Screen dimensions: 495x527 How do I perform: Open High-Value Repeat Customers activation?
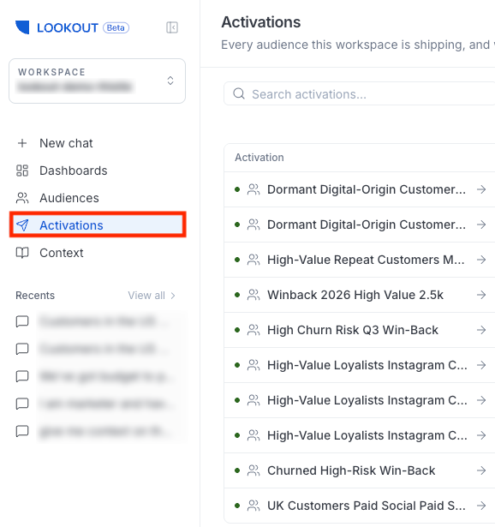point(366,260)
